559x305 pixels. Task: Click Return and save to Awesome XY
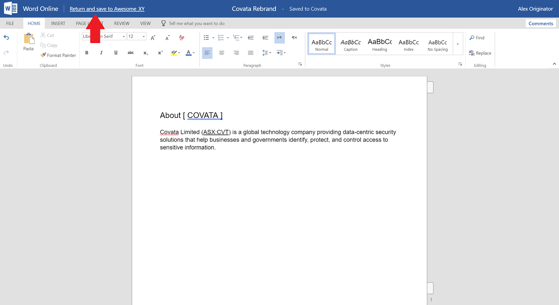(x=107, y=9)
